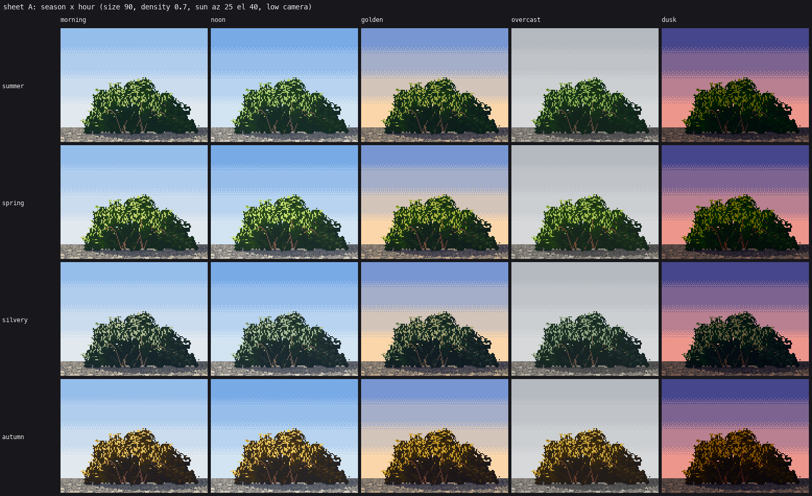Viewport: 812px width, 496px height.
Task: Select the summer noon tree thumbnail
Action: click(284, 85)
